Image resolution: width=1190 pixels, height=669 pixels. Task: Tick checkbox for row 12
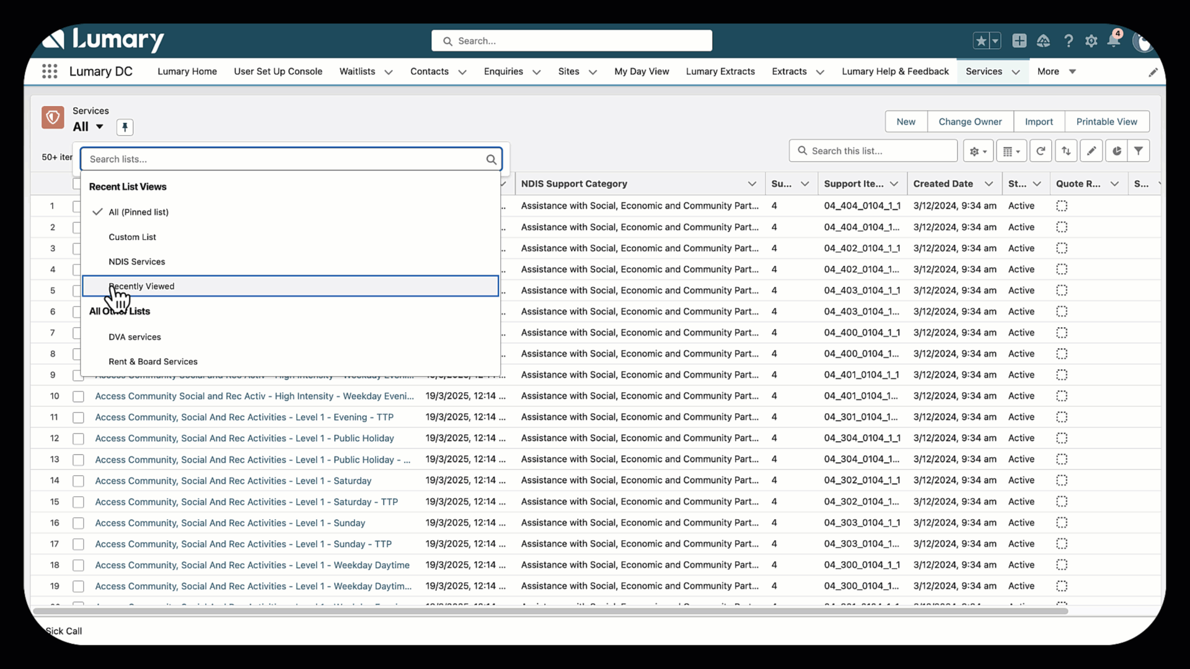click(x=78, y=439)
